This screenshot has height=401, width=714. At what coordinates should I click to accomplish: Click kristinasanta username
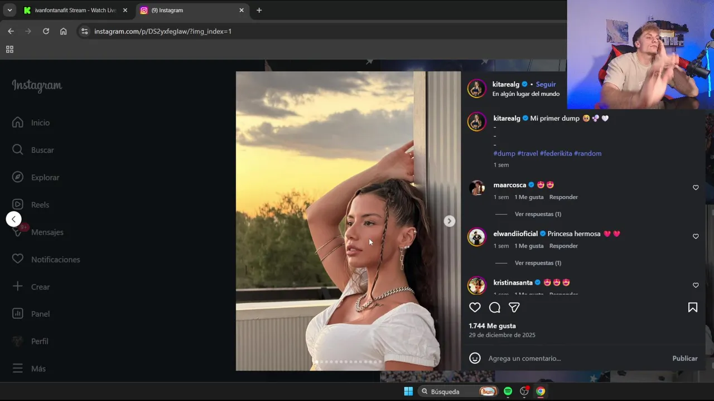pyautogui.click(x=513, y=282)
